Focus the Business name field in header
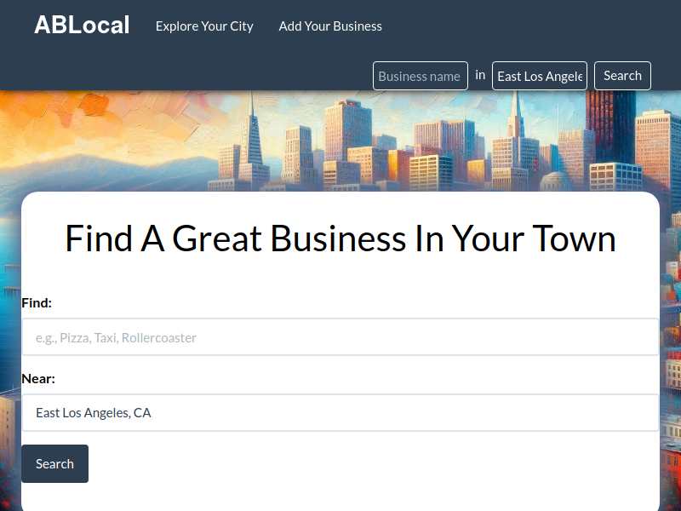This screenshot has width=681, height=511. [x=420, y=76]
